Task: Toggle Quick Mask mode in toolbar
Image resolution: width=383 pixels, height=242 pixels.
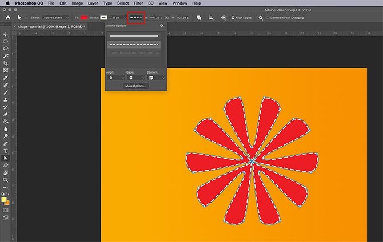Action: click(x=6, y=210)
